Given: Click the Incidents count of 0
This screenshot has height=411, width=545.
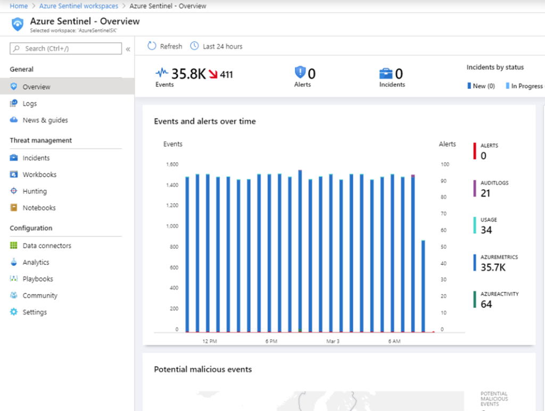Looking at the screenshot, I should point(399,73).
